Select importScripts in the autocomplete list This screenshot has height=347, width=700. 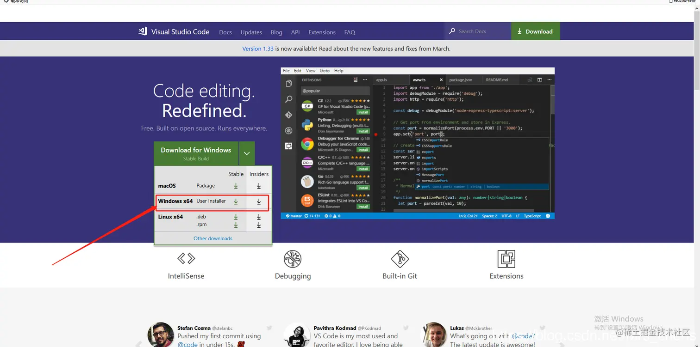[435, 169]
